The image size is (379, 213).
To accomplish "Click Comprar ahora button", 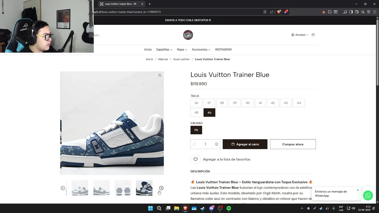I will (x=293, y=144).
